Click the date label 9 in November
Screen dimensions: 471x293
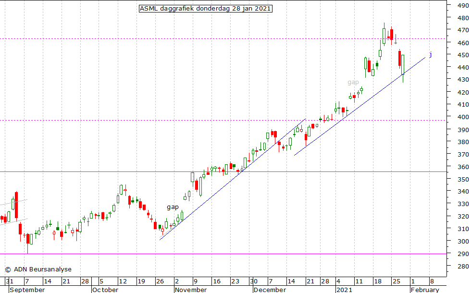196,281
